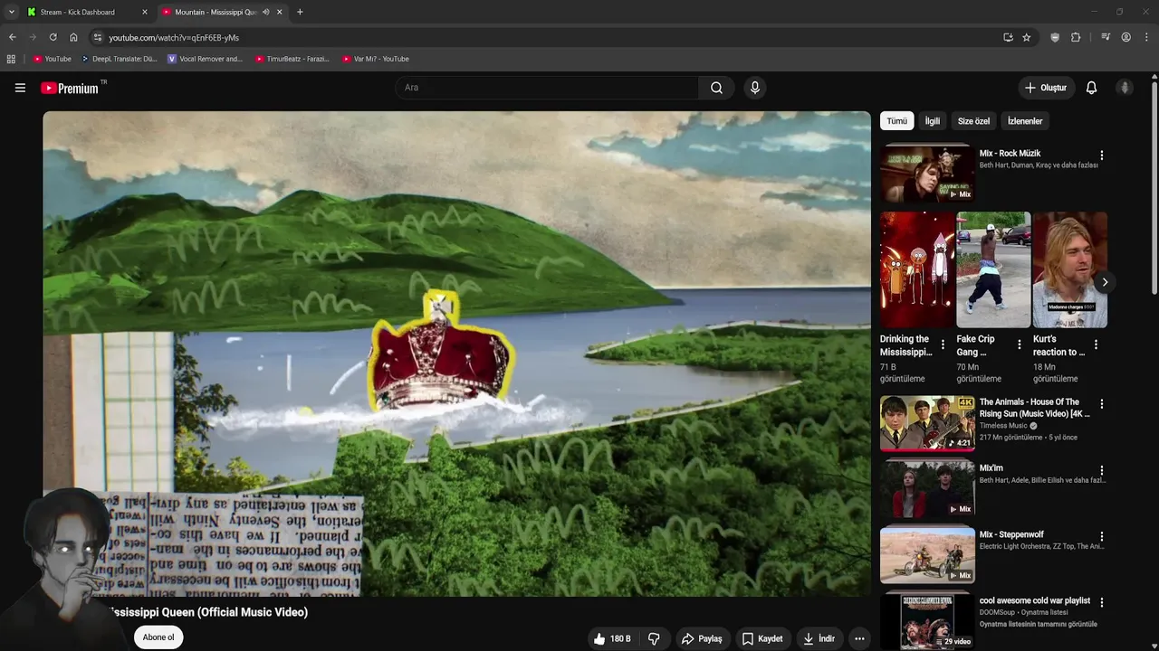1159x651 pixels.
Task: Close the Mountain YouTube tab
Action: point(279,12)
